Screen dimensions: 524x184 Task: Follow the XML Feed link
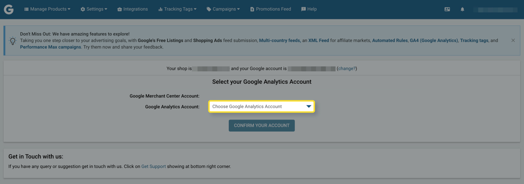click(319, 40)
